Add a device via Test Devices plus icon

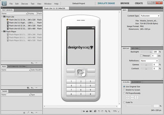(x=32, y=63)
